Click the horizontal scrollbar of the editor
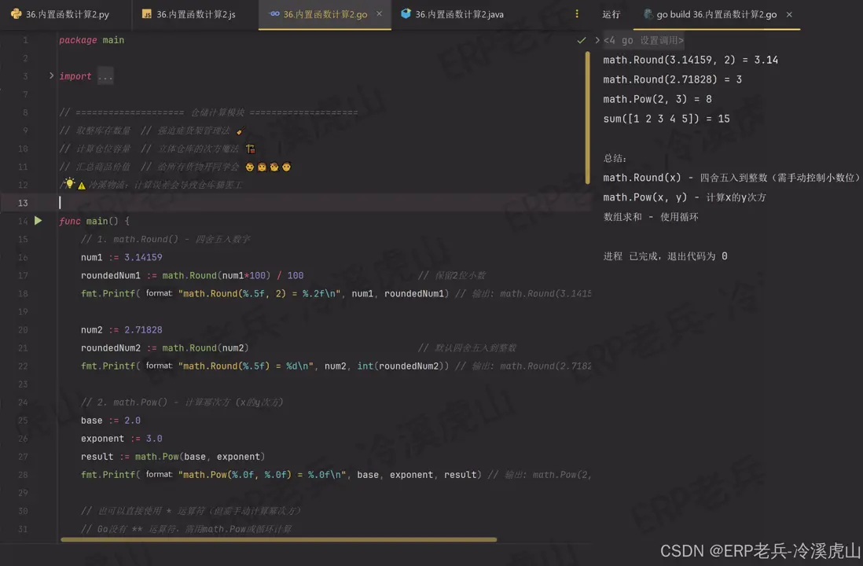Viewport: 863px width, 566px height. (x=278, y=539)
